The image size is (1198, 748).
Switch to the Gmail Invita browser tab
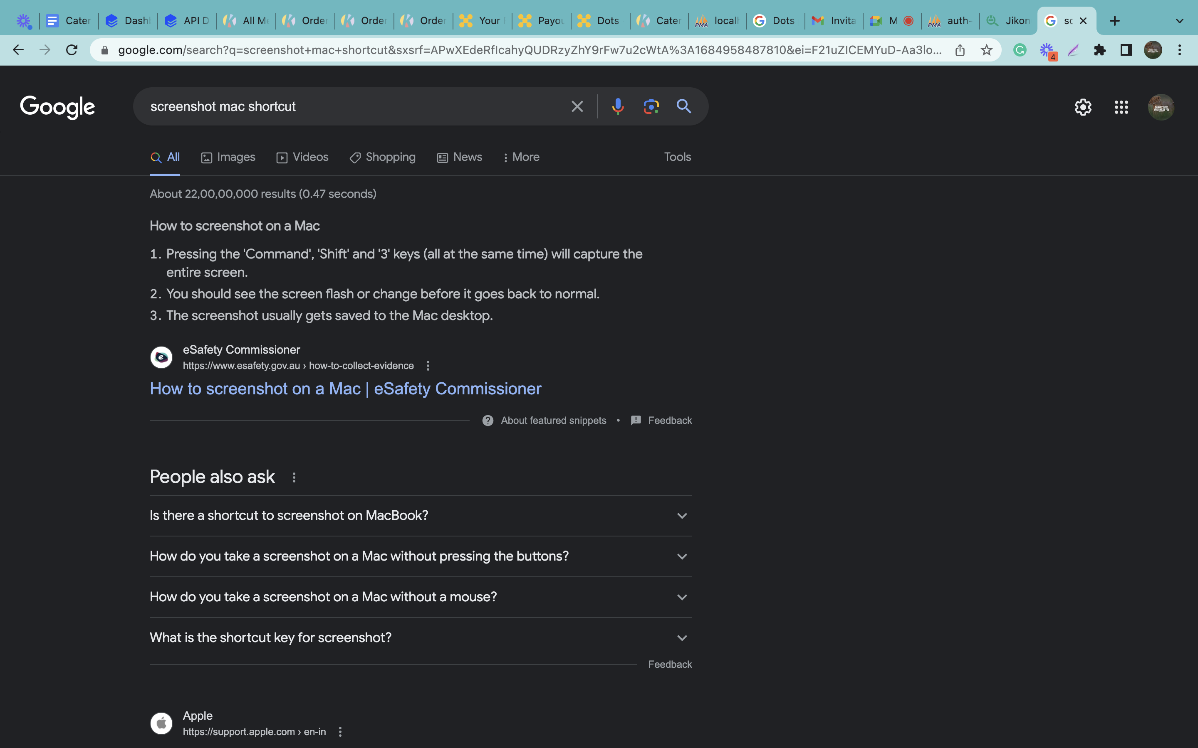pos(834,21)
